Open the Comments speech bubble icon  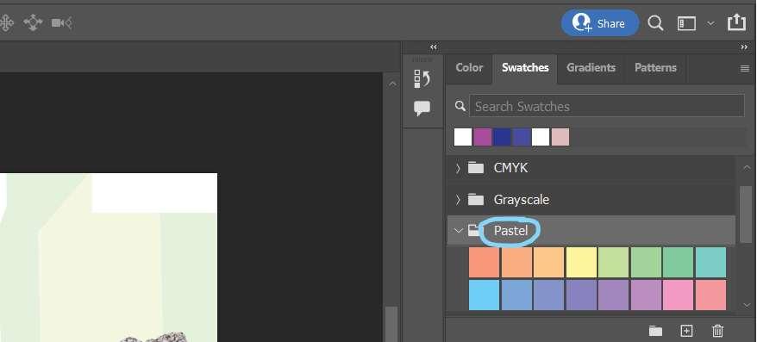[x=422, y=108]
